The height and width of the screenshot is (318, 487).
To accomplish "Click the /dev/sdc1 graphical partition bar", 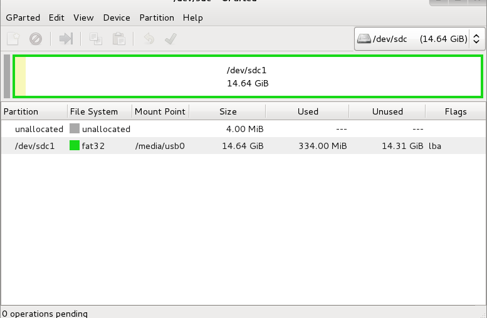I will [248, 76].
